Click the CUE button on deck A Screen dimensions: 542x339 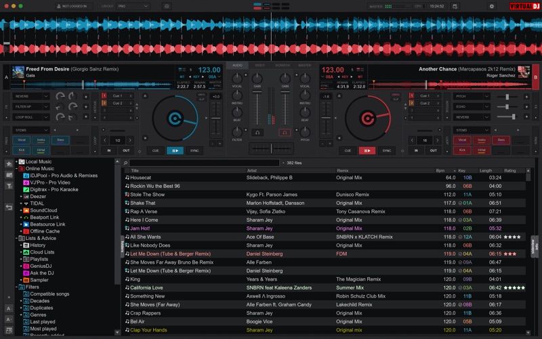pyautogui.click(x=156, y=151)
